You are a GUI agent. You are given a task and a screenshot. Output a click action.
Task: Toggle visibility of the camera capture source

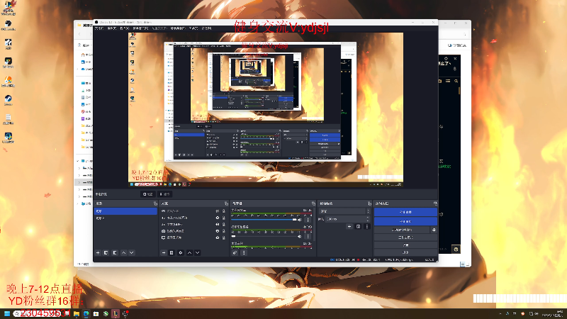point(218,231)
